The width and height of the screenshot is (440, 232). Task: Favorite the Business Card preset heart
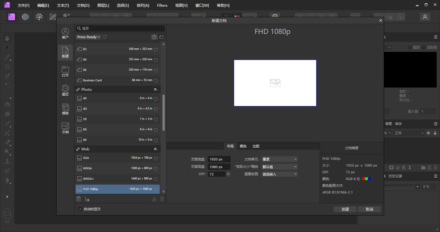coord(156,81)
